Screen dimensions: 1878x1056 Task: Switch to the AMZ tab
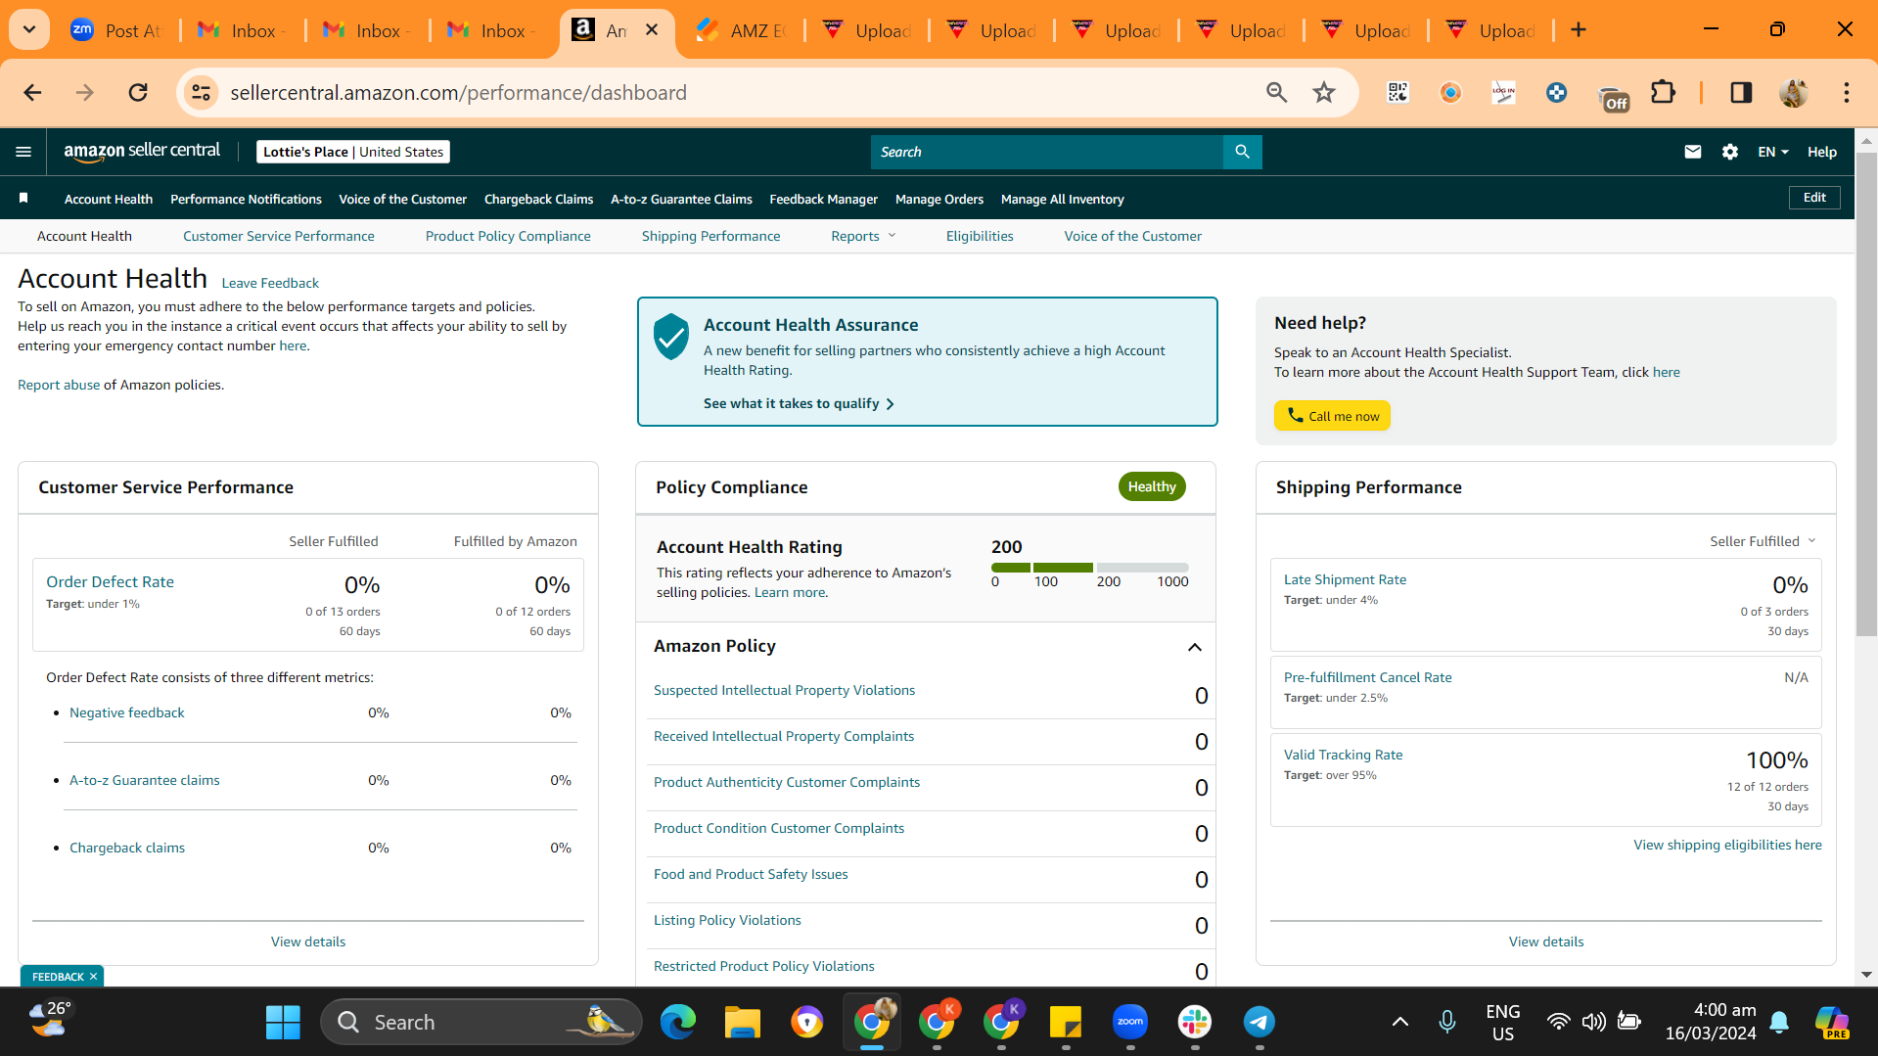(x=742, y=30)
